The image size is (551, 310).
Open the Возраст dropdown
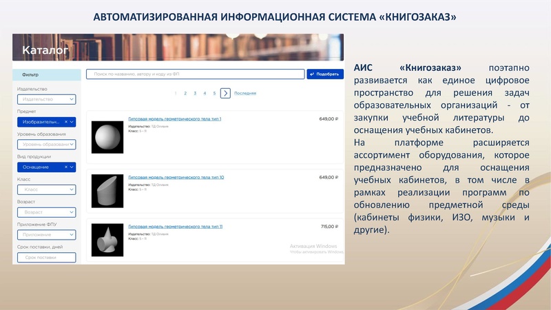[46, 212]
